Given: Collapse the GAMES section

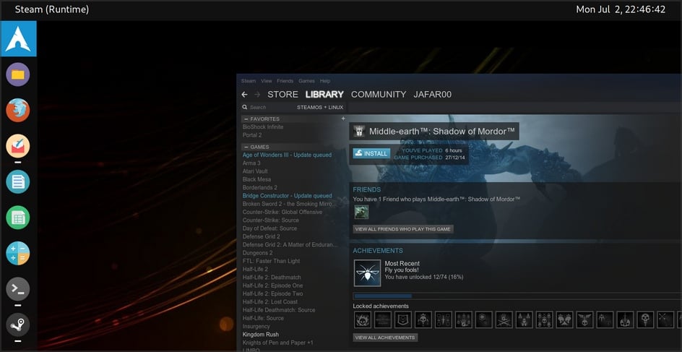Looking at the screenshot, I should [x=246, y=147].
